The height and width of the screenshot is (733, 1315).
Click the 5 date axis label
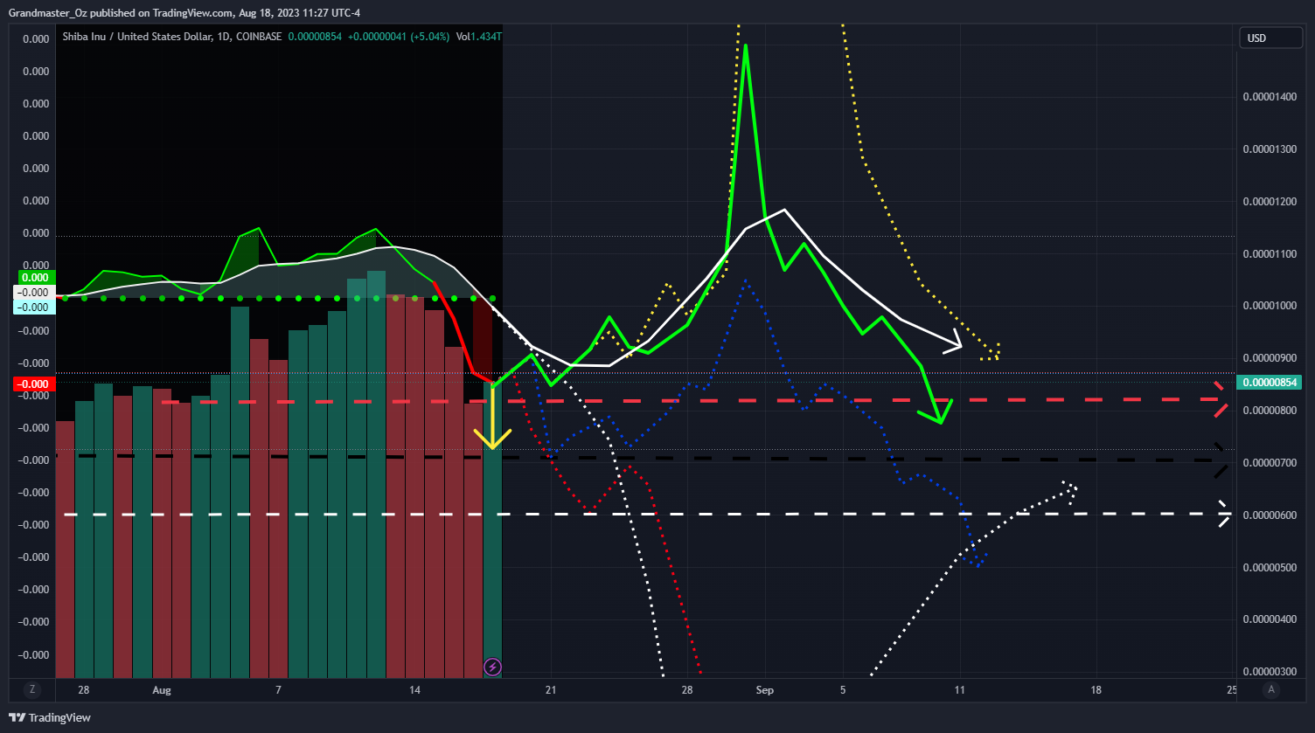tap(843, 690)
